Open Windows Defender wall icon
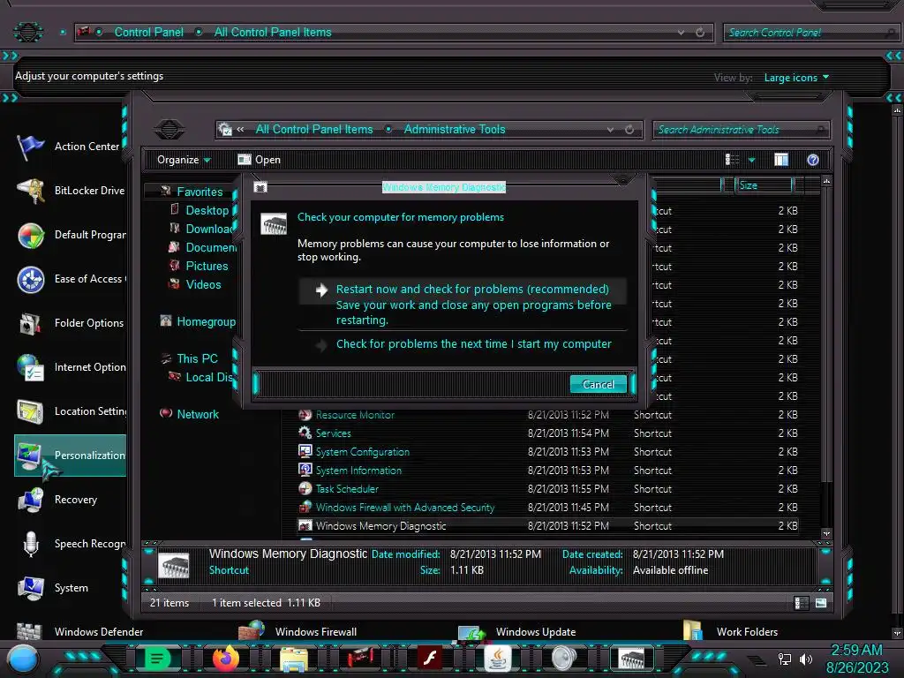The width and height of the screenshot is (904, 678). click(30, 631)
